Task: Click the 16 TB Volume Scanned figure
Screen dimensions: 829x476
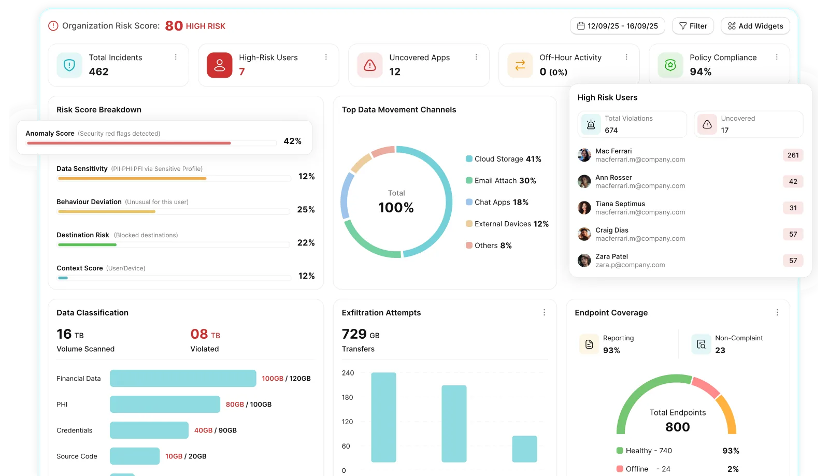Action: [x=70, y=334]
